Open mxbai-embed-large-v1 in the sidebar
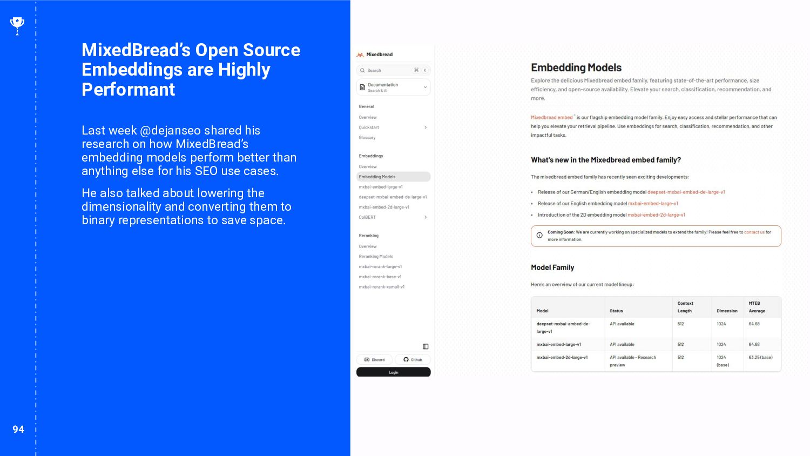810x456 pixels. click(381, 187)
